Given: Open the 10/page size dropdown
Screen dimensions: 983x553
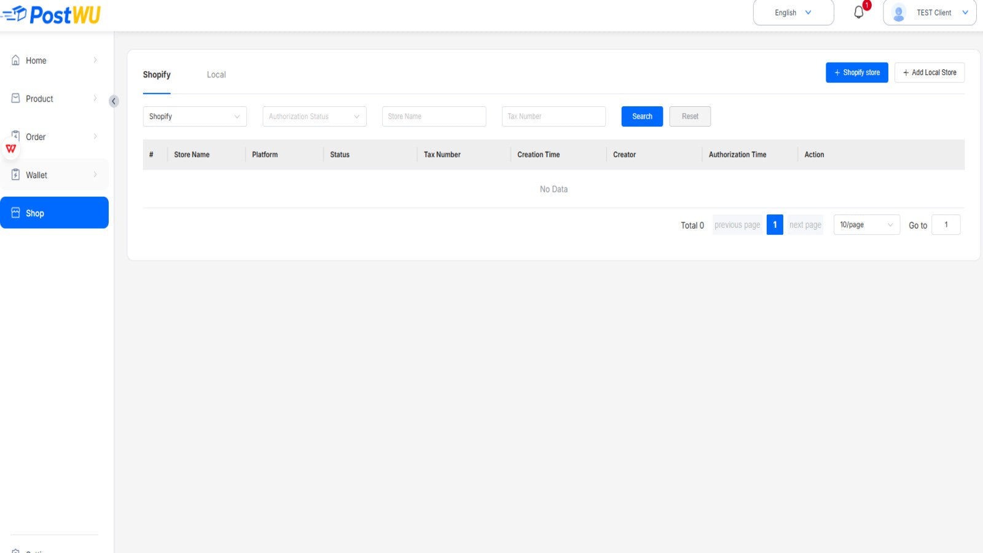Looking at the screenshot, I should point(866,225).
